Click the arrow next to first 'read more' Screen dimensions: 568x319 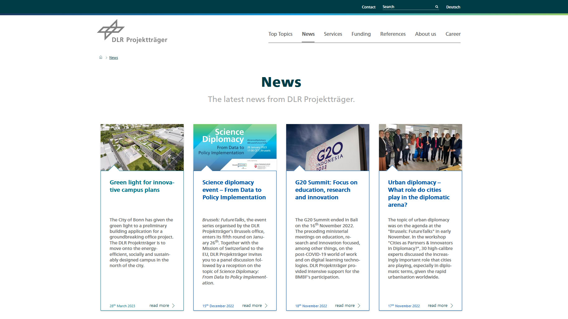coord(173,305)
